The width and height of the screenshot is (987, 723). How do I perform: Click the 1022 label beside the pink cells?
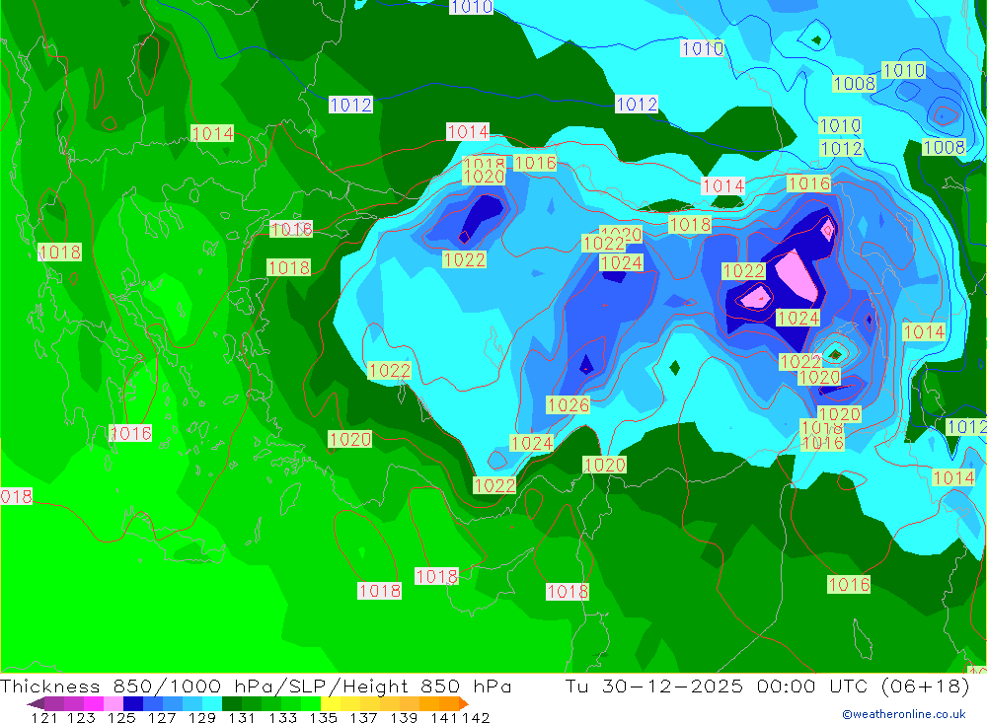click(743, 271)
